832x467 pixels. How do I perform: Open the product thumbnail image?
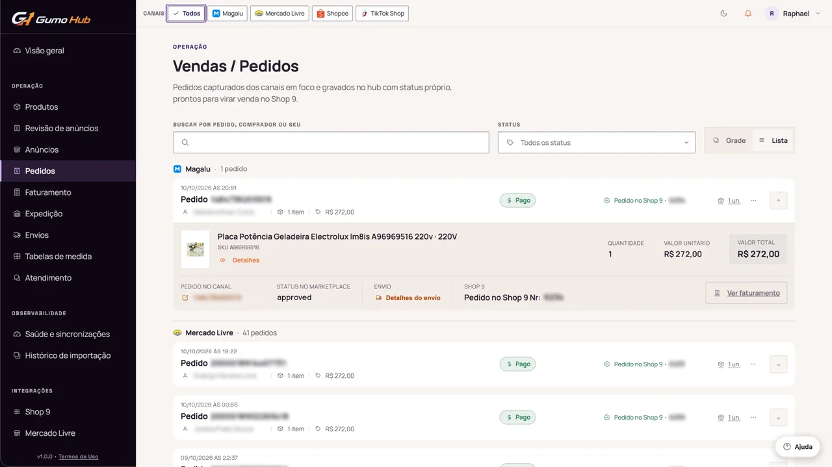(x=195, y=249)
